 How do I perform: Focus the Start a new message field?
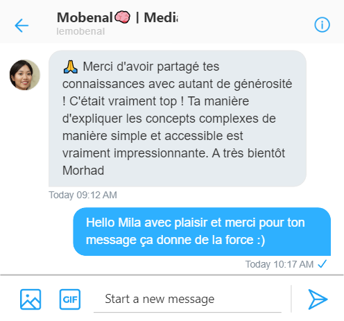click(187, 300)
